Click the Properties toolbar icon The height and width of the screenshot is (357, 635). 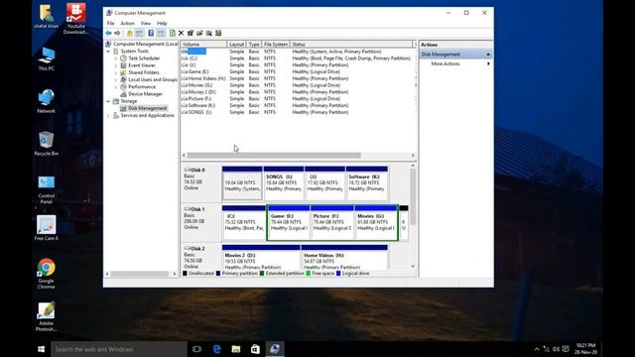(190, 33)
